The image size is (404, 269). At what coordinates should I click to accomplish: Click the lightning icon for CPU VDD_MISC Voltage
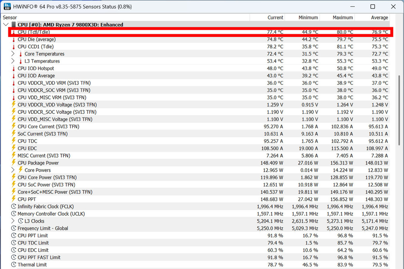(x=14, y=119)
